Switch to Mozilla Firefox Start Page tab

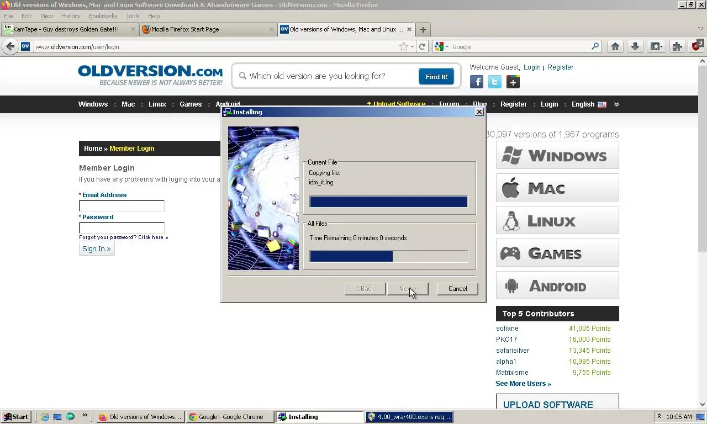[208, 30]
